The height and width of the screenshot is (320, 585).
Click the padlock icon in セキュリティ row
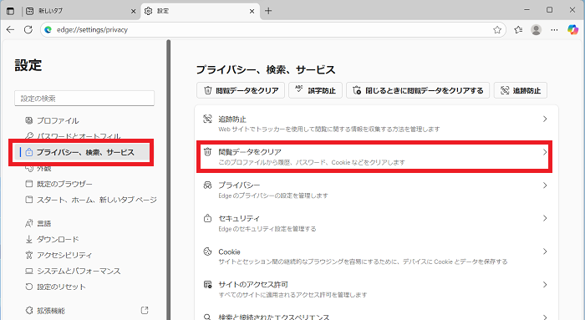[207, 218]
